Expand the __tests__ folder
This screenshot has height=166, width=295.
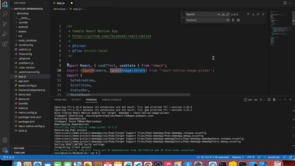[24, 18]
